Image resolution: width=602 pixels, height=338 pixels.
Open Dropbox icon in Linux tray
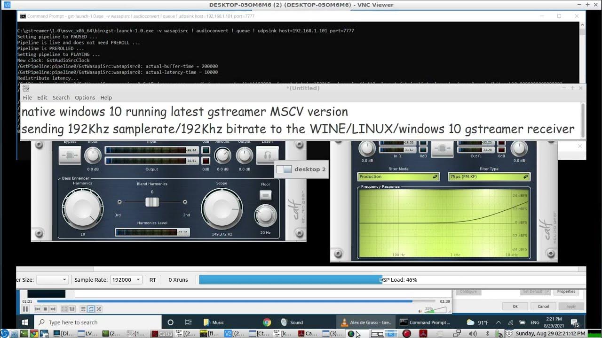coord(508,334)
